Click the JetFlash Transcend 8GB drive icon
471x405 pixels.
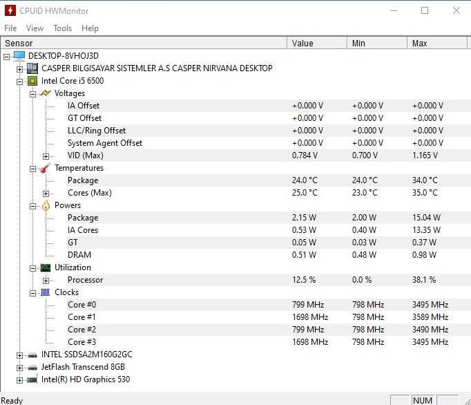32,368
